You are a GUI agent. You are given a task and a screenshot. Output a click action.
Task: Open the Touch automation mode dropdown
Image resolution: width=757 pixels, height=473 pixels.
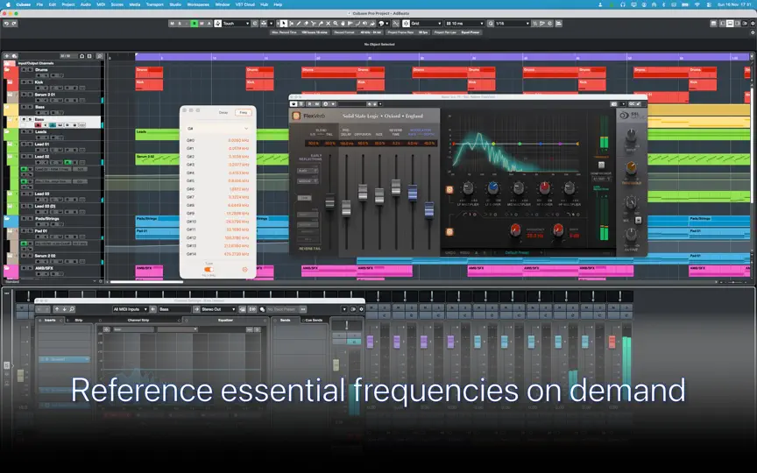coord(236,23)
